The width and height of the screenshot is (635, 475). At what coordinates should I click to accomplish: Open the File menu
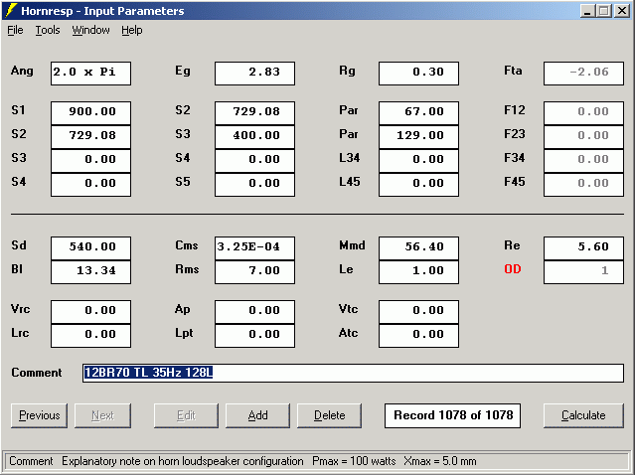click(x=15, y=31)
